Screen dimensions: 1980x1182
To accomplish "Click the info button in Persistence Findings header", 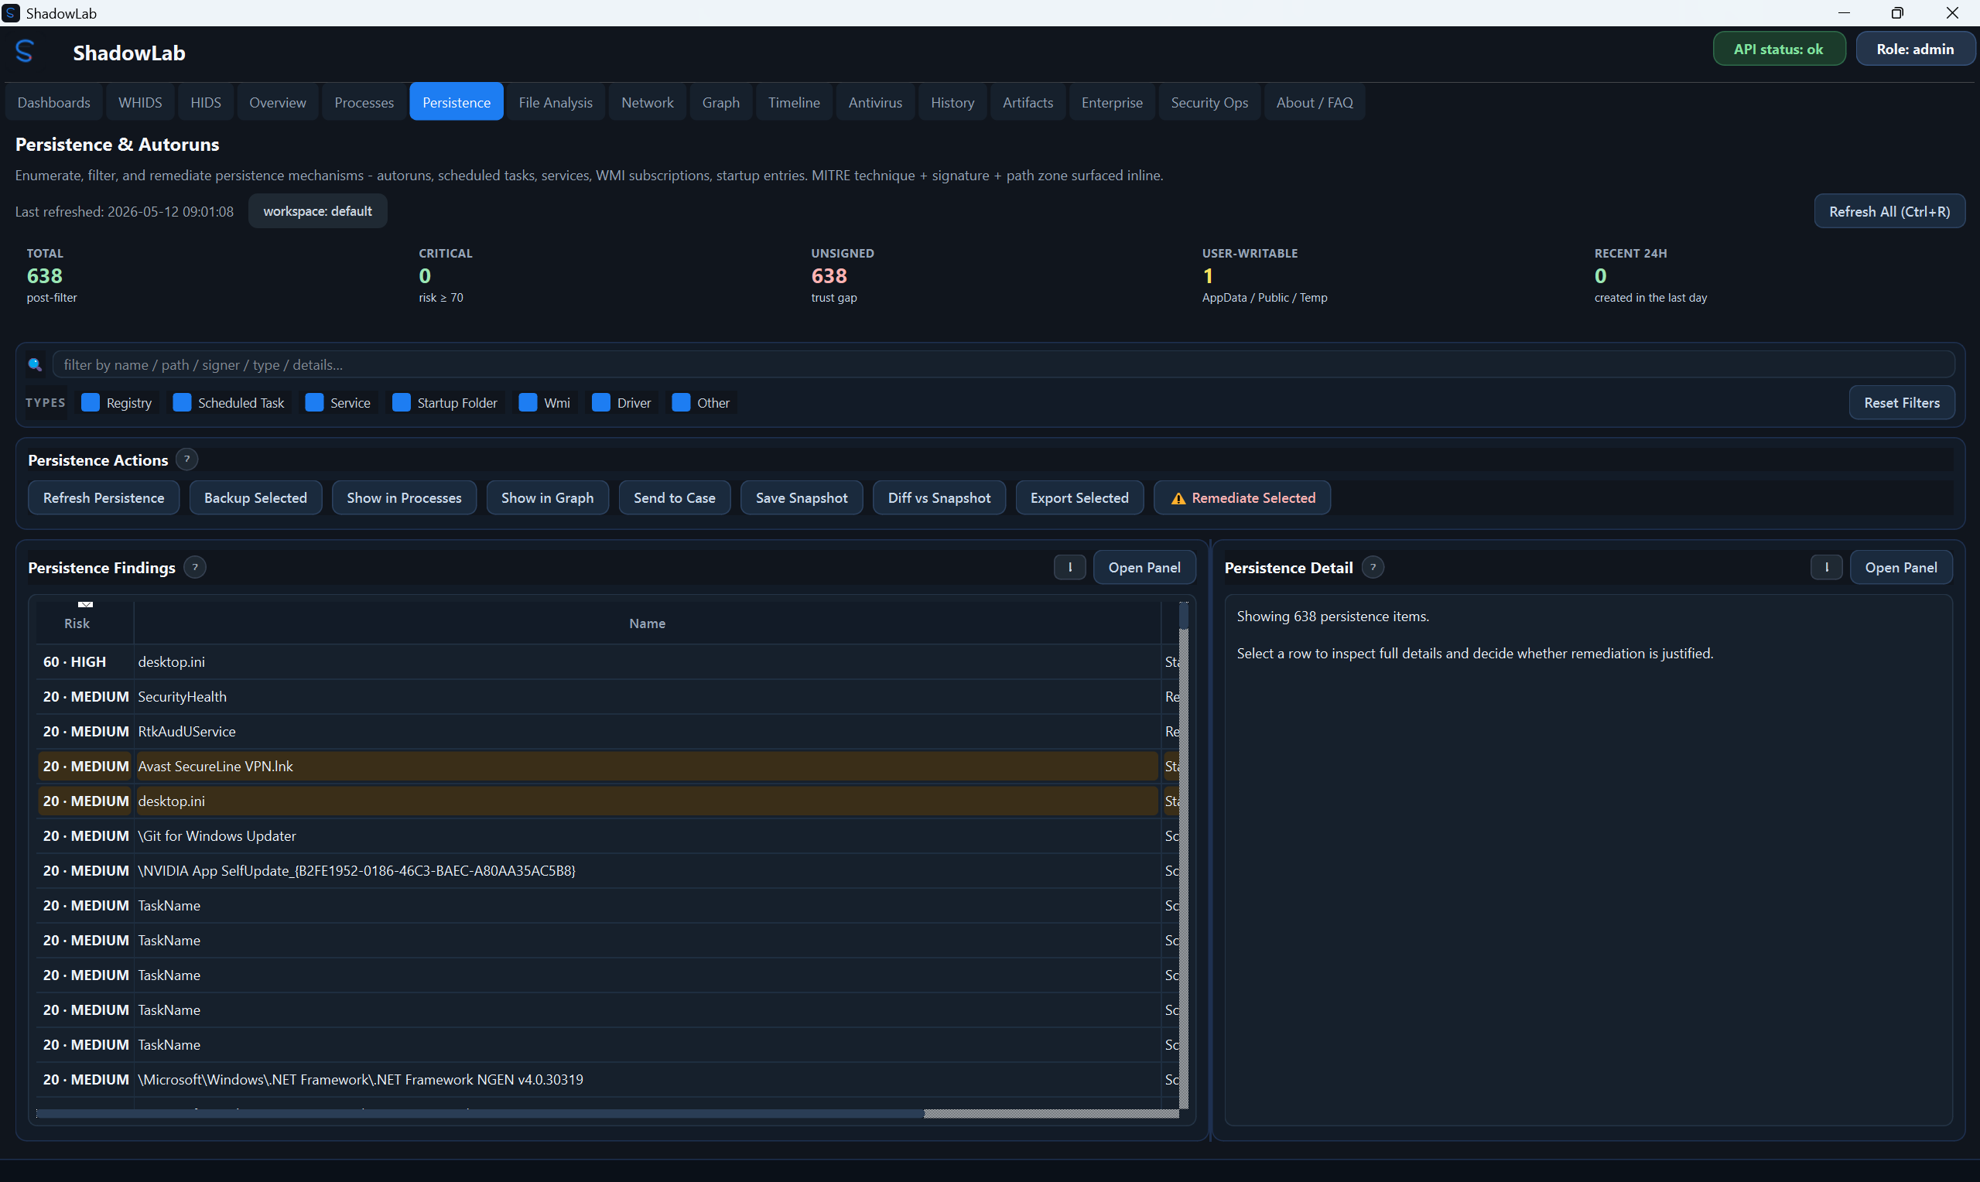I will pos(1069,567).
